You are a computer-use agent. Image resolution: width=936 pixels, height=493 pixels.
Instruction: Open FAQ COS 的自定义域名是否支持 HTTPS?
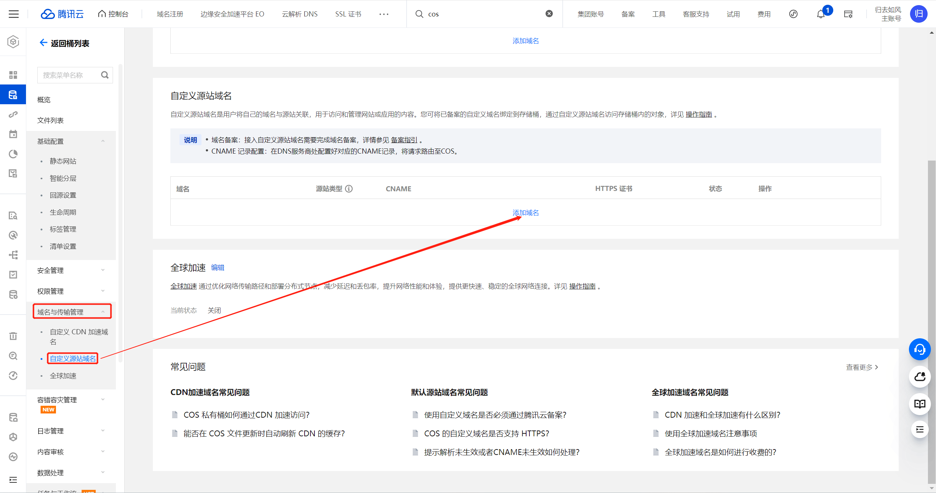point(486,433)
